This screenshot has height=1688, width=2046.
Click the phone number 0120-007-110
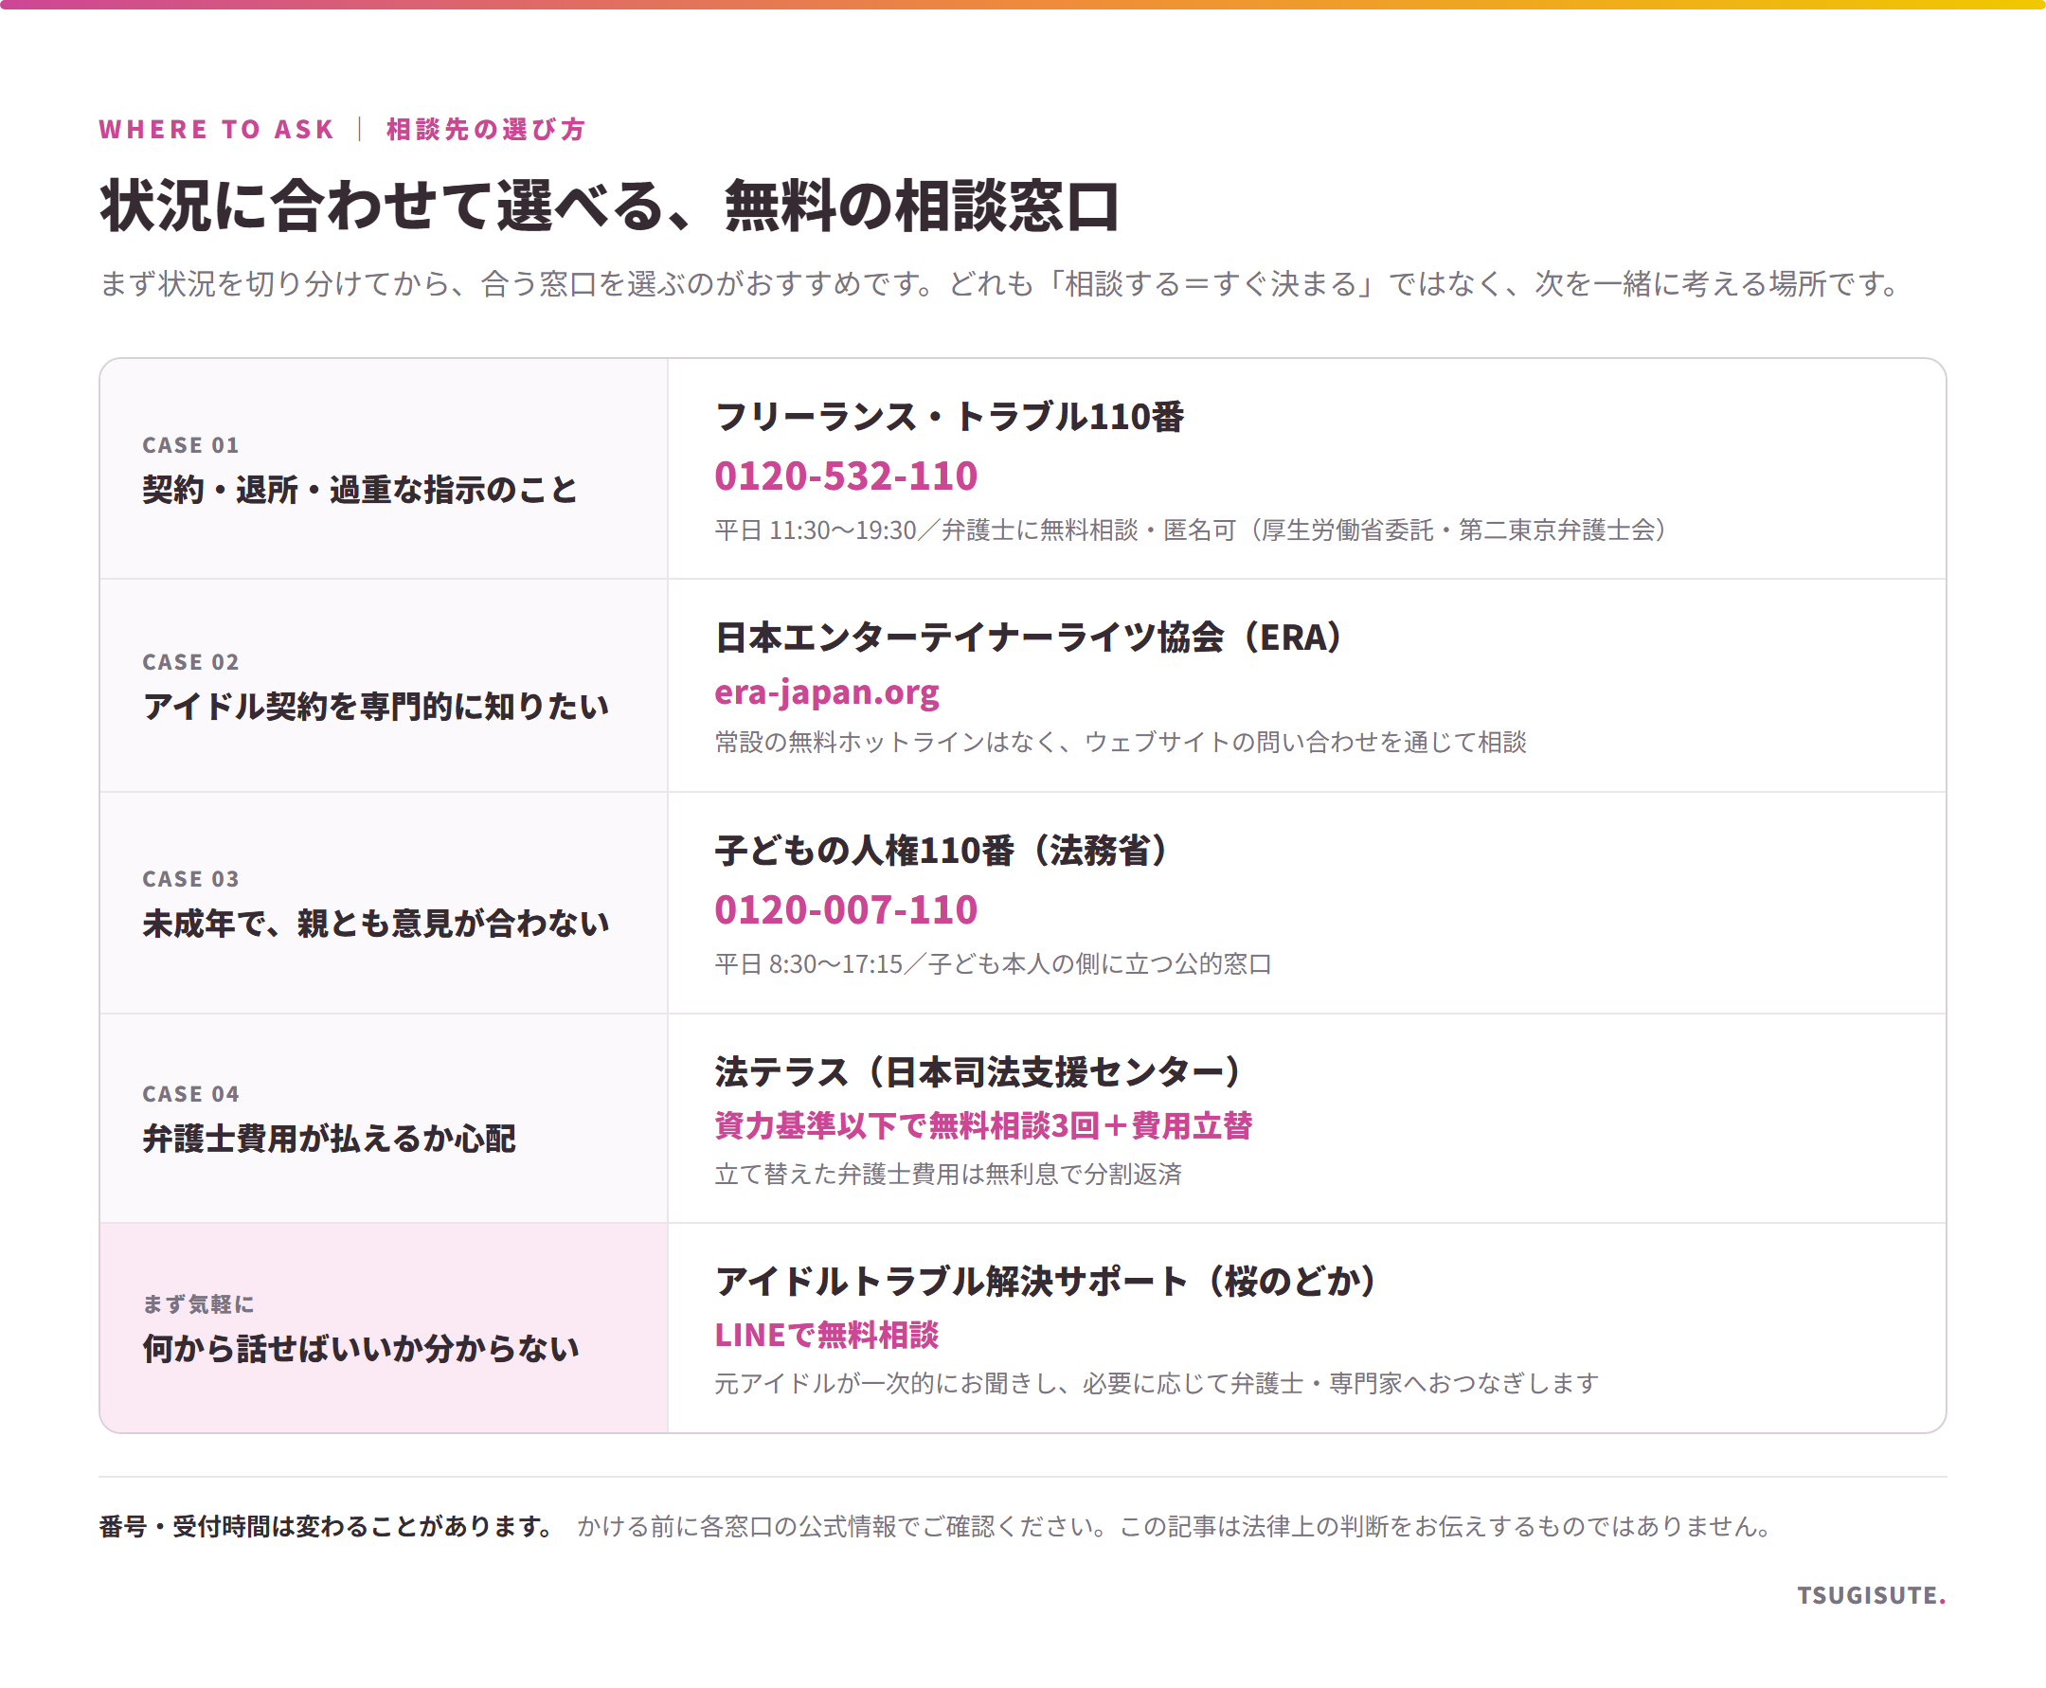tap(845, 909)
